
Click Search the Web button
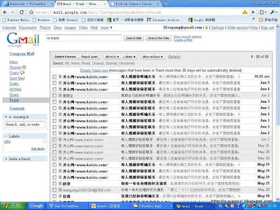(158, 38)
